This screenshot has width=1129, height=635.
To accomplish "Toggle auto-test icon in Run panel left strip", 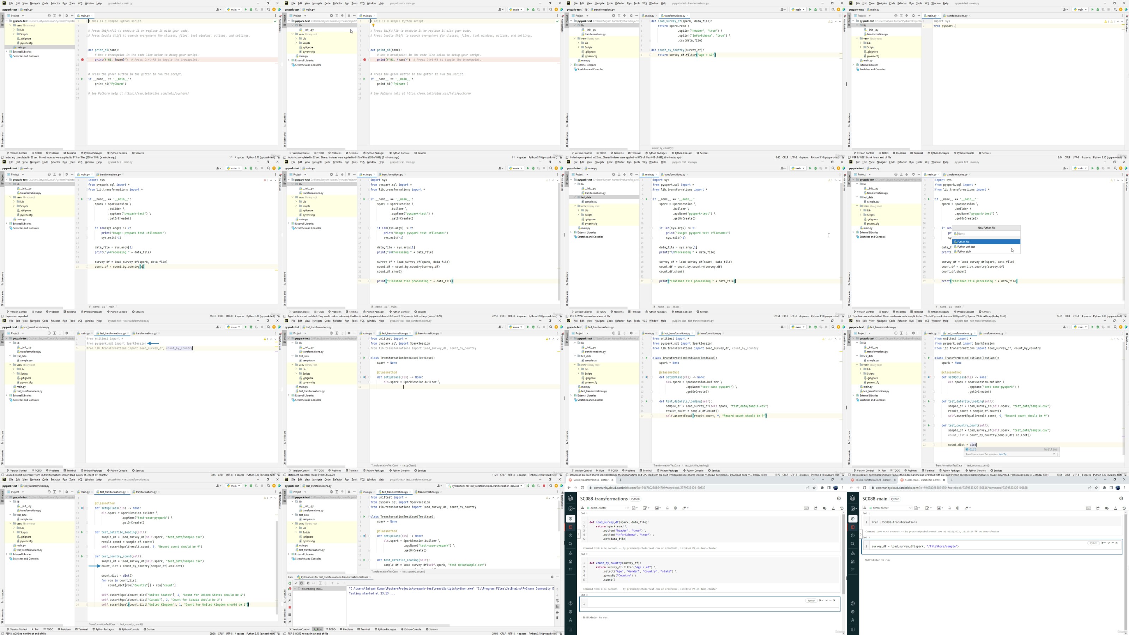I will 290,595.
